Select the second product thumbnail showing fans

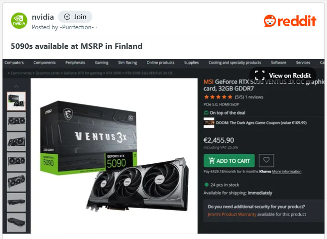[x=16, y=122]
